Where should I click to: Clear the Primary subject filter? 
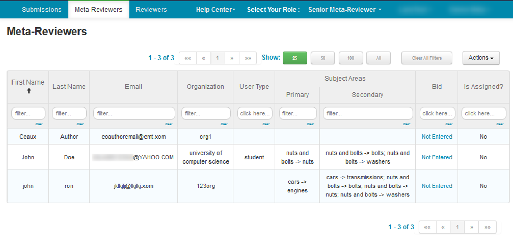311,124
